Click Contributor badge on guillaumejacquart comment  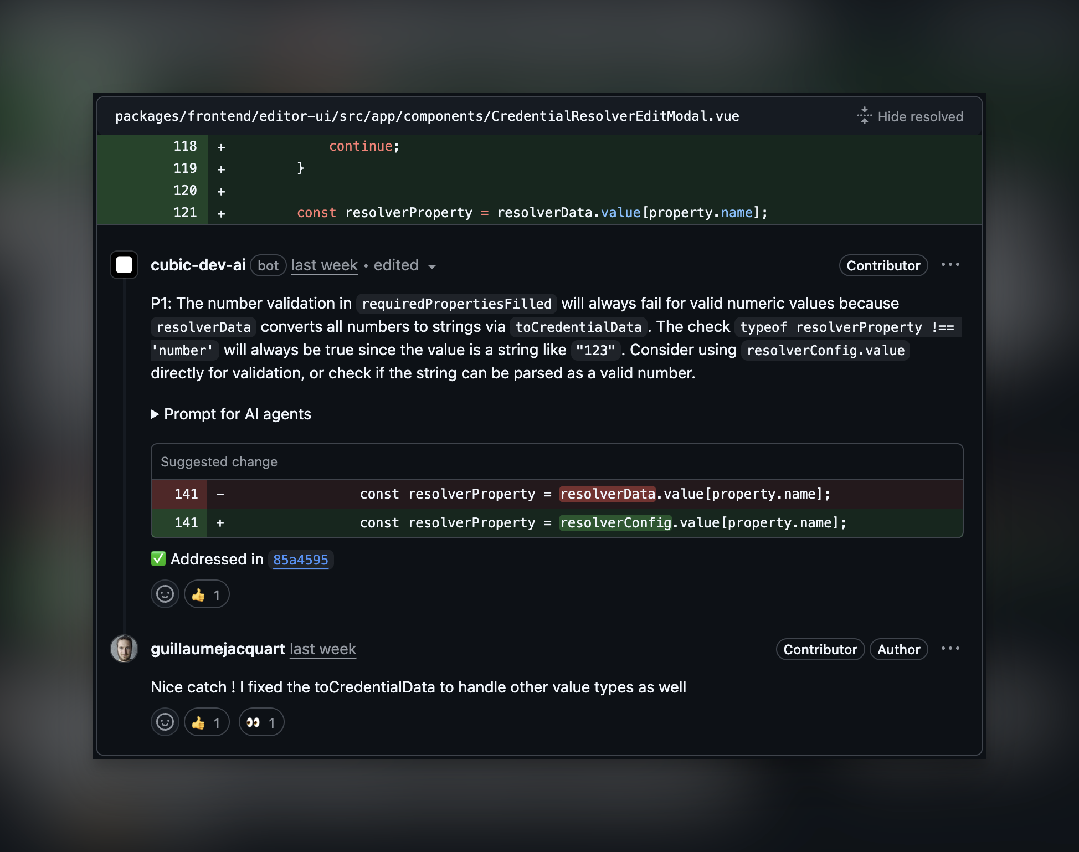[820, 649]
